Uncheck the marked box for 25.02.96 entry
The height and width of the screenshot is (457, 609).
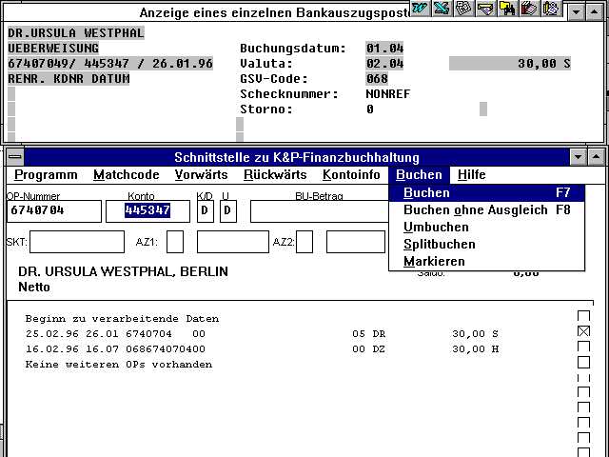click(584, 332)
